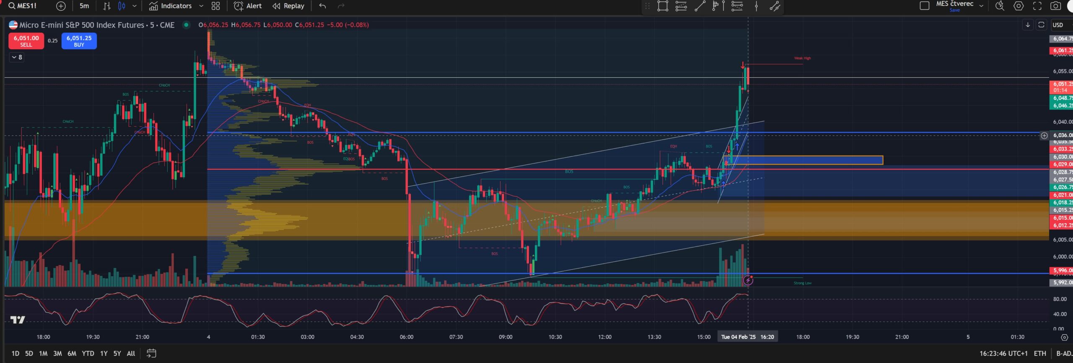Set range to 5Y
This screenshot has width=1073, height=363.
(117, 353)
